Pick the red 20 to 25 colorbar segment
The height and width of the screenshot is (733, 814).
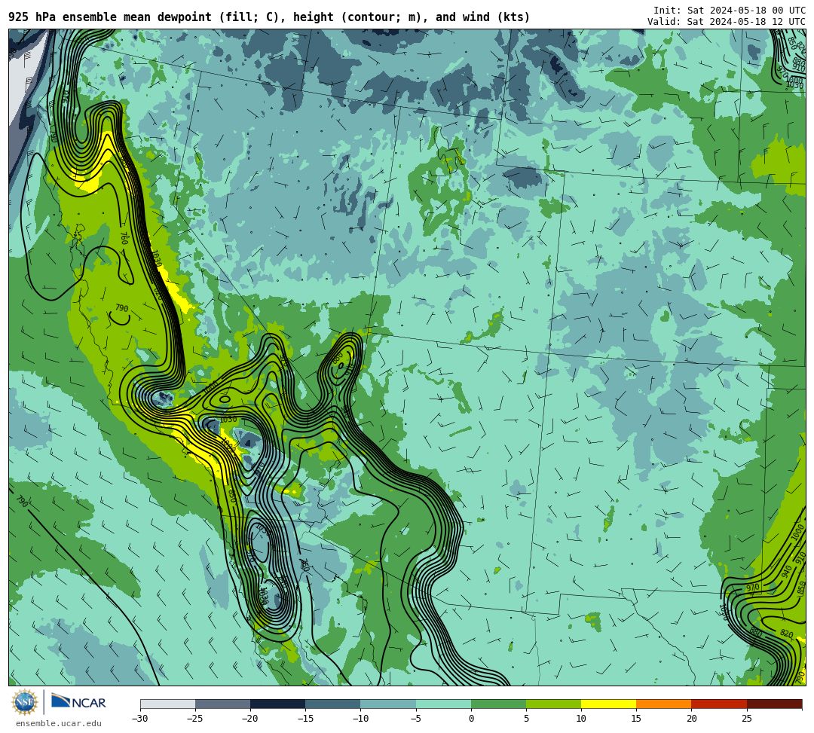[x=719, y=704]
